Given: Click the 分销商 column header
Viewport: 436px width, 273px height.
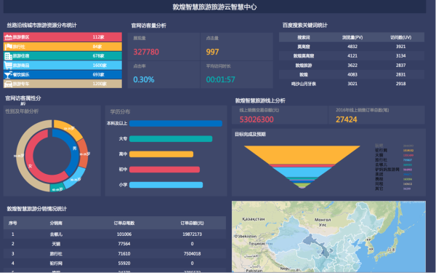Looking at the screenshot, I should click(x=56, y=223).
